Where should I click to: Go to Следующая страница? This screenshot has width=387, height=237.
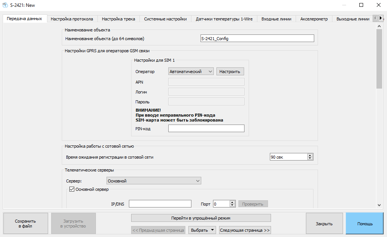tap(245, 230)
